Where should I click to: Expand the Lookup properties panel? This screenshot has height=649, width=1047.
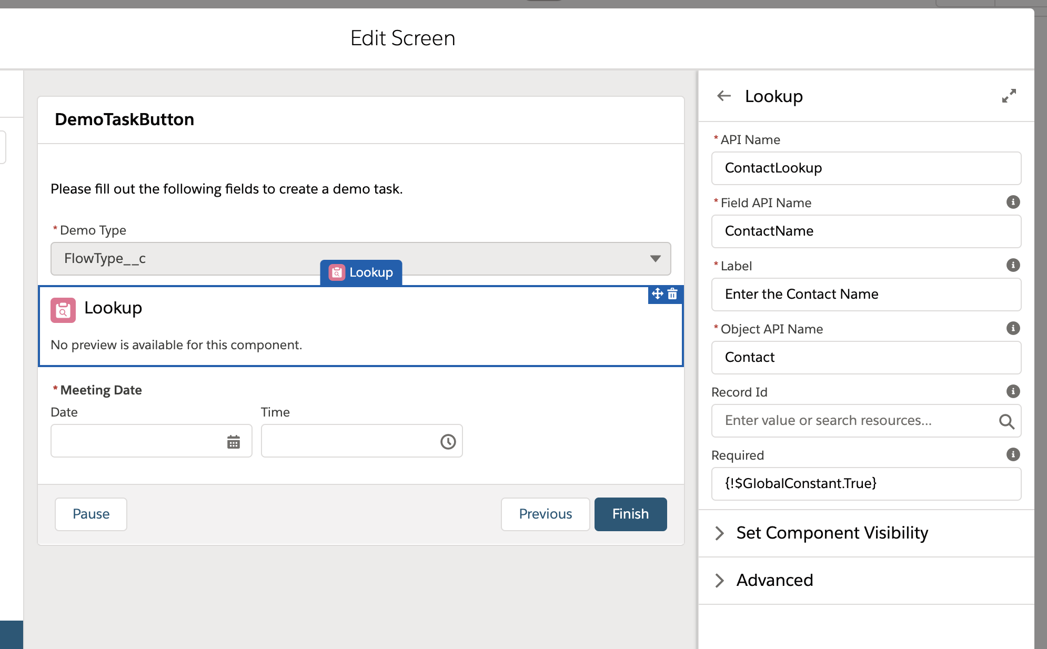pos(1009,96)
